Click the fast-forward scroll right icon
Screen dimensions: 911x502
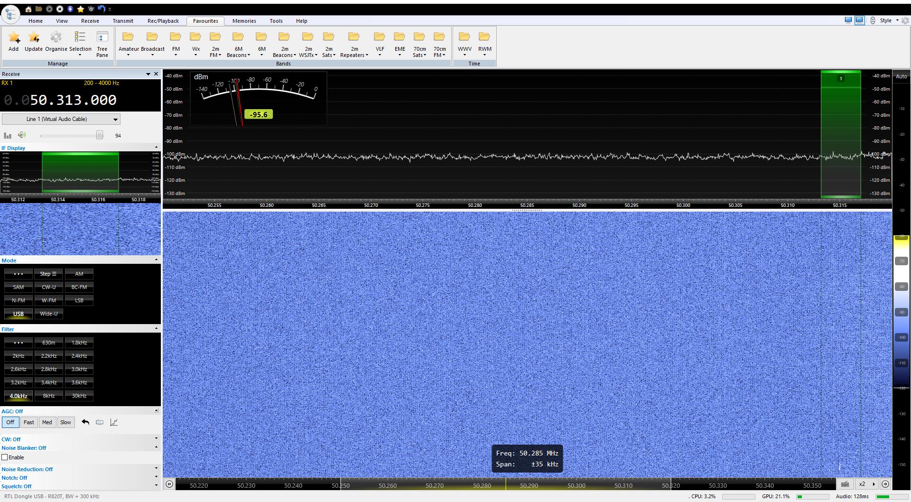pyautogui.click(x=885, y=484)
